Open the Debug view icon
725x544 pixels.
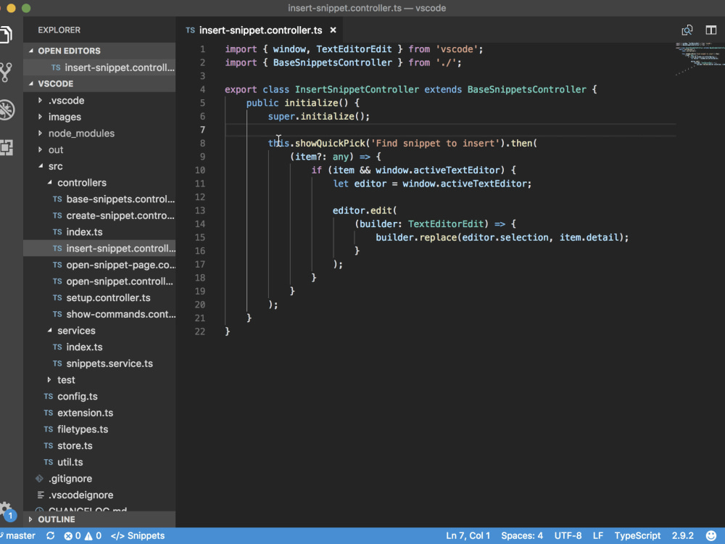click(7, 110)
